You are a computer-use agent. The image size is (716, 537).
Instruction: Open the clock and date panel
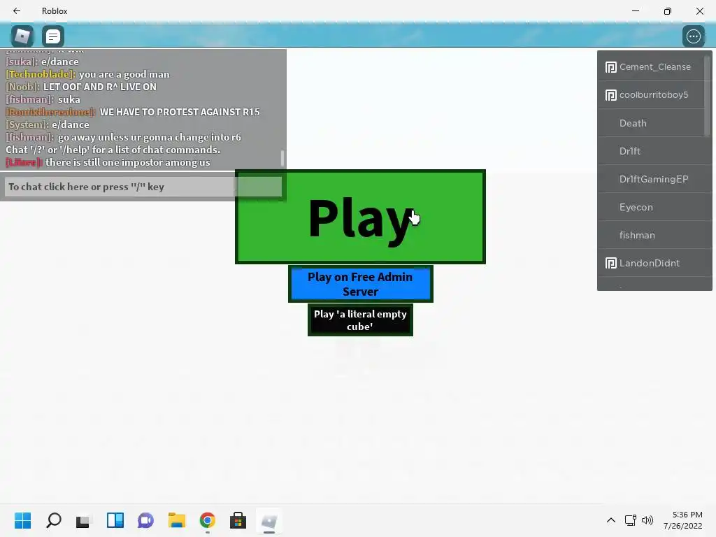[x=683, y=520]
